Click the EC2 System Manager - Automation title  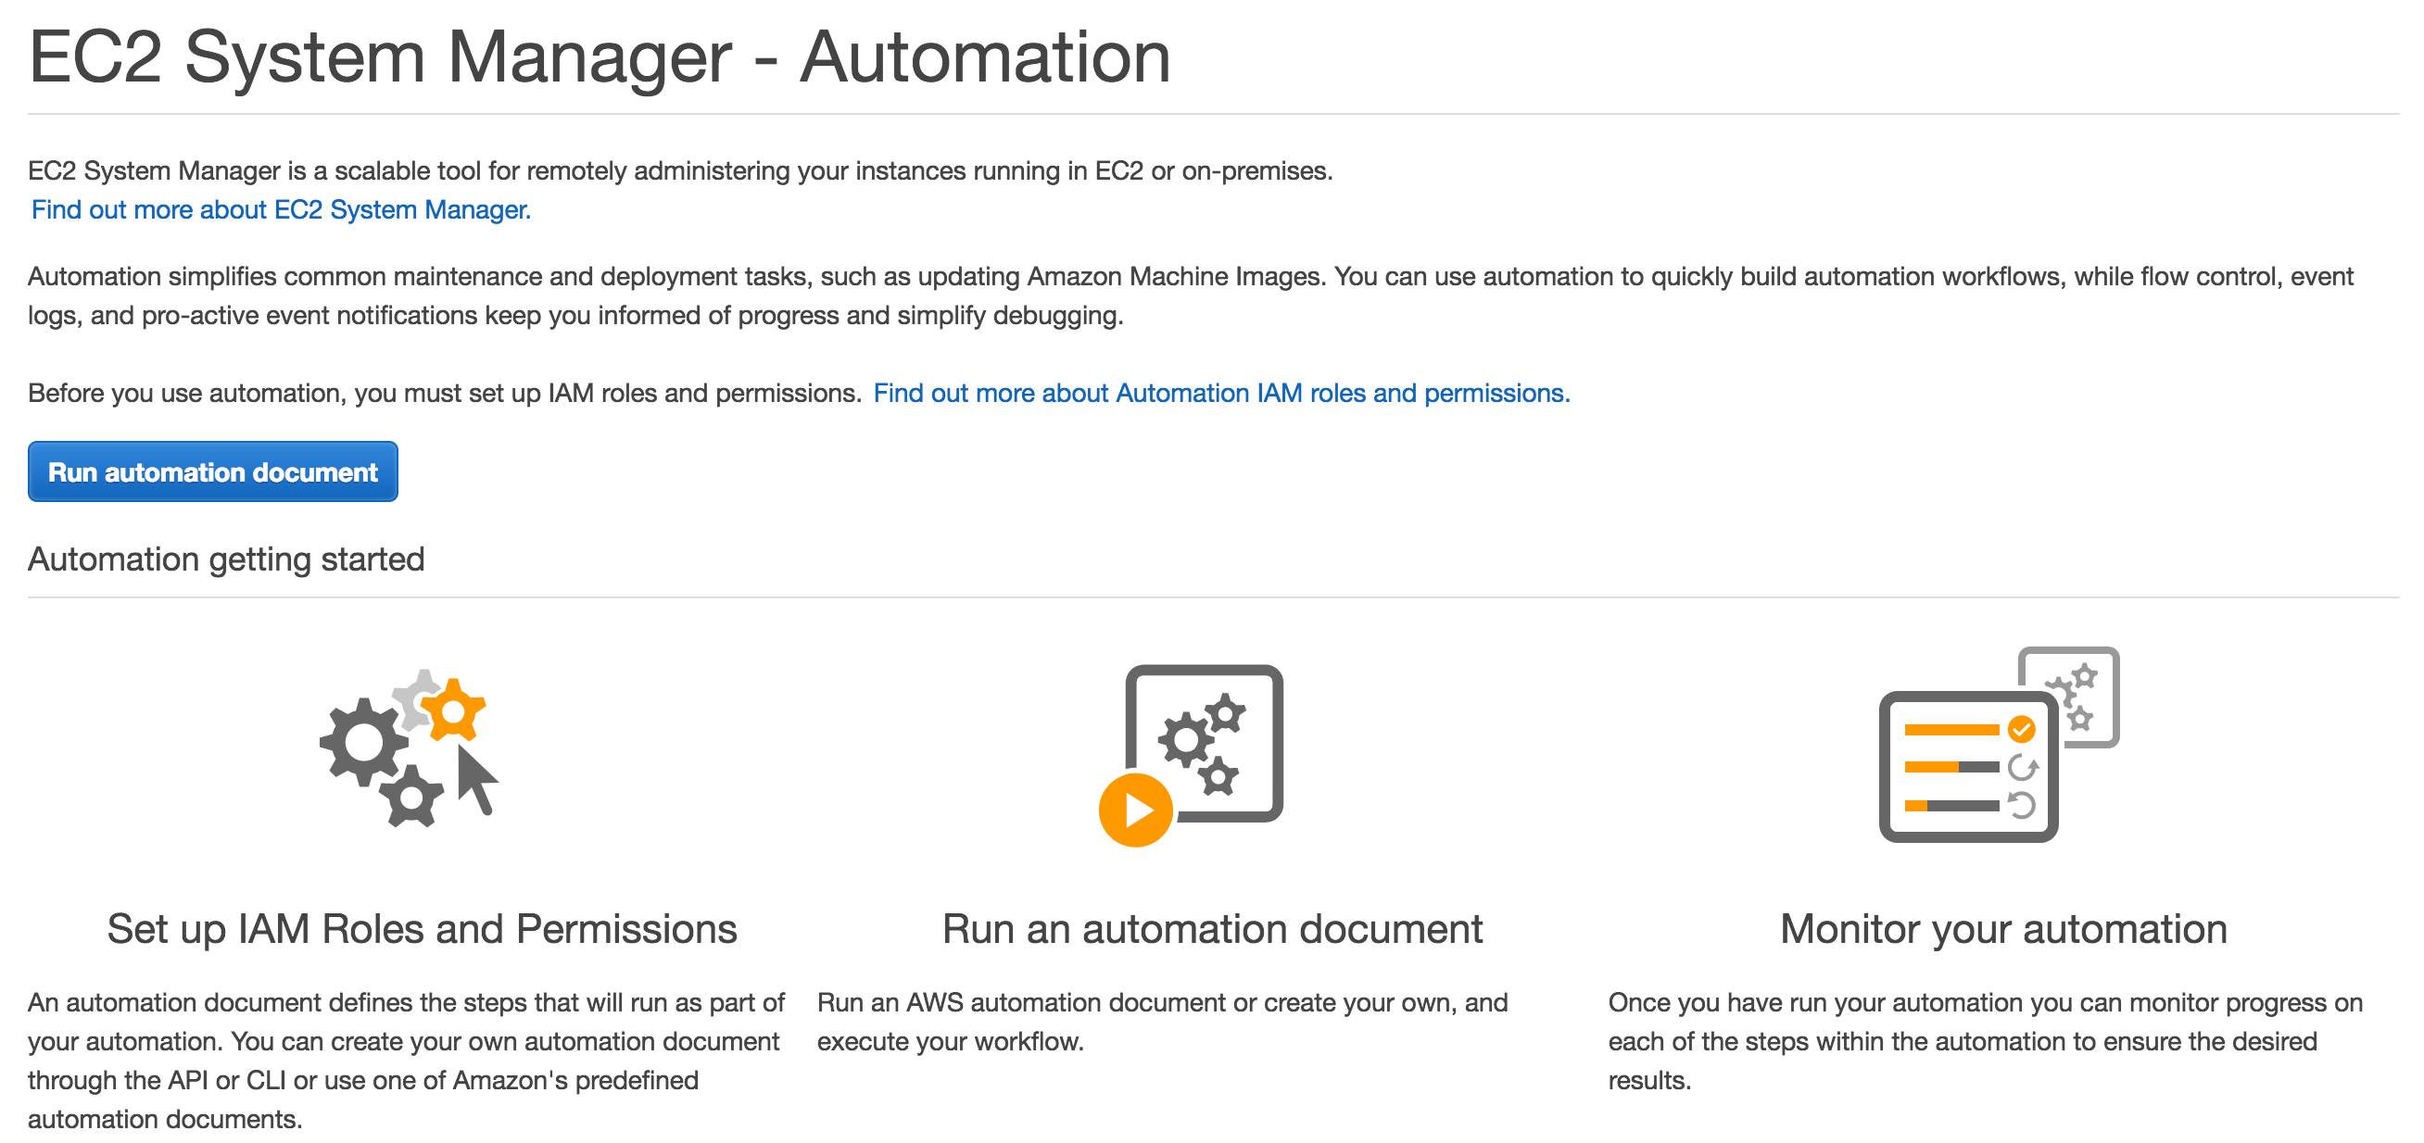tap(600, 57)
